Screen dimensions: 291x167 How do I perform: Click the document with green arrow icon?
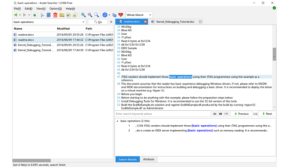(68, 15)
